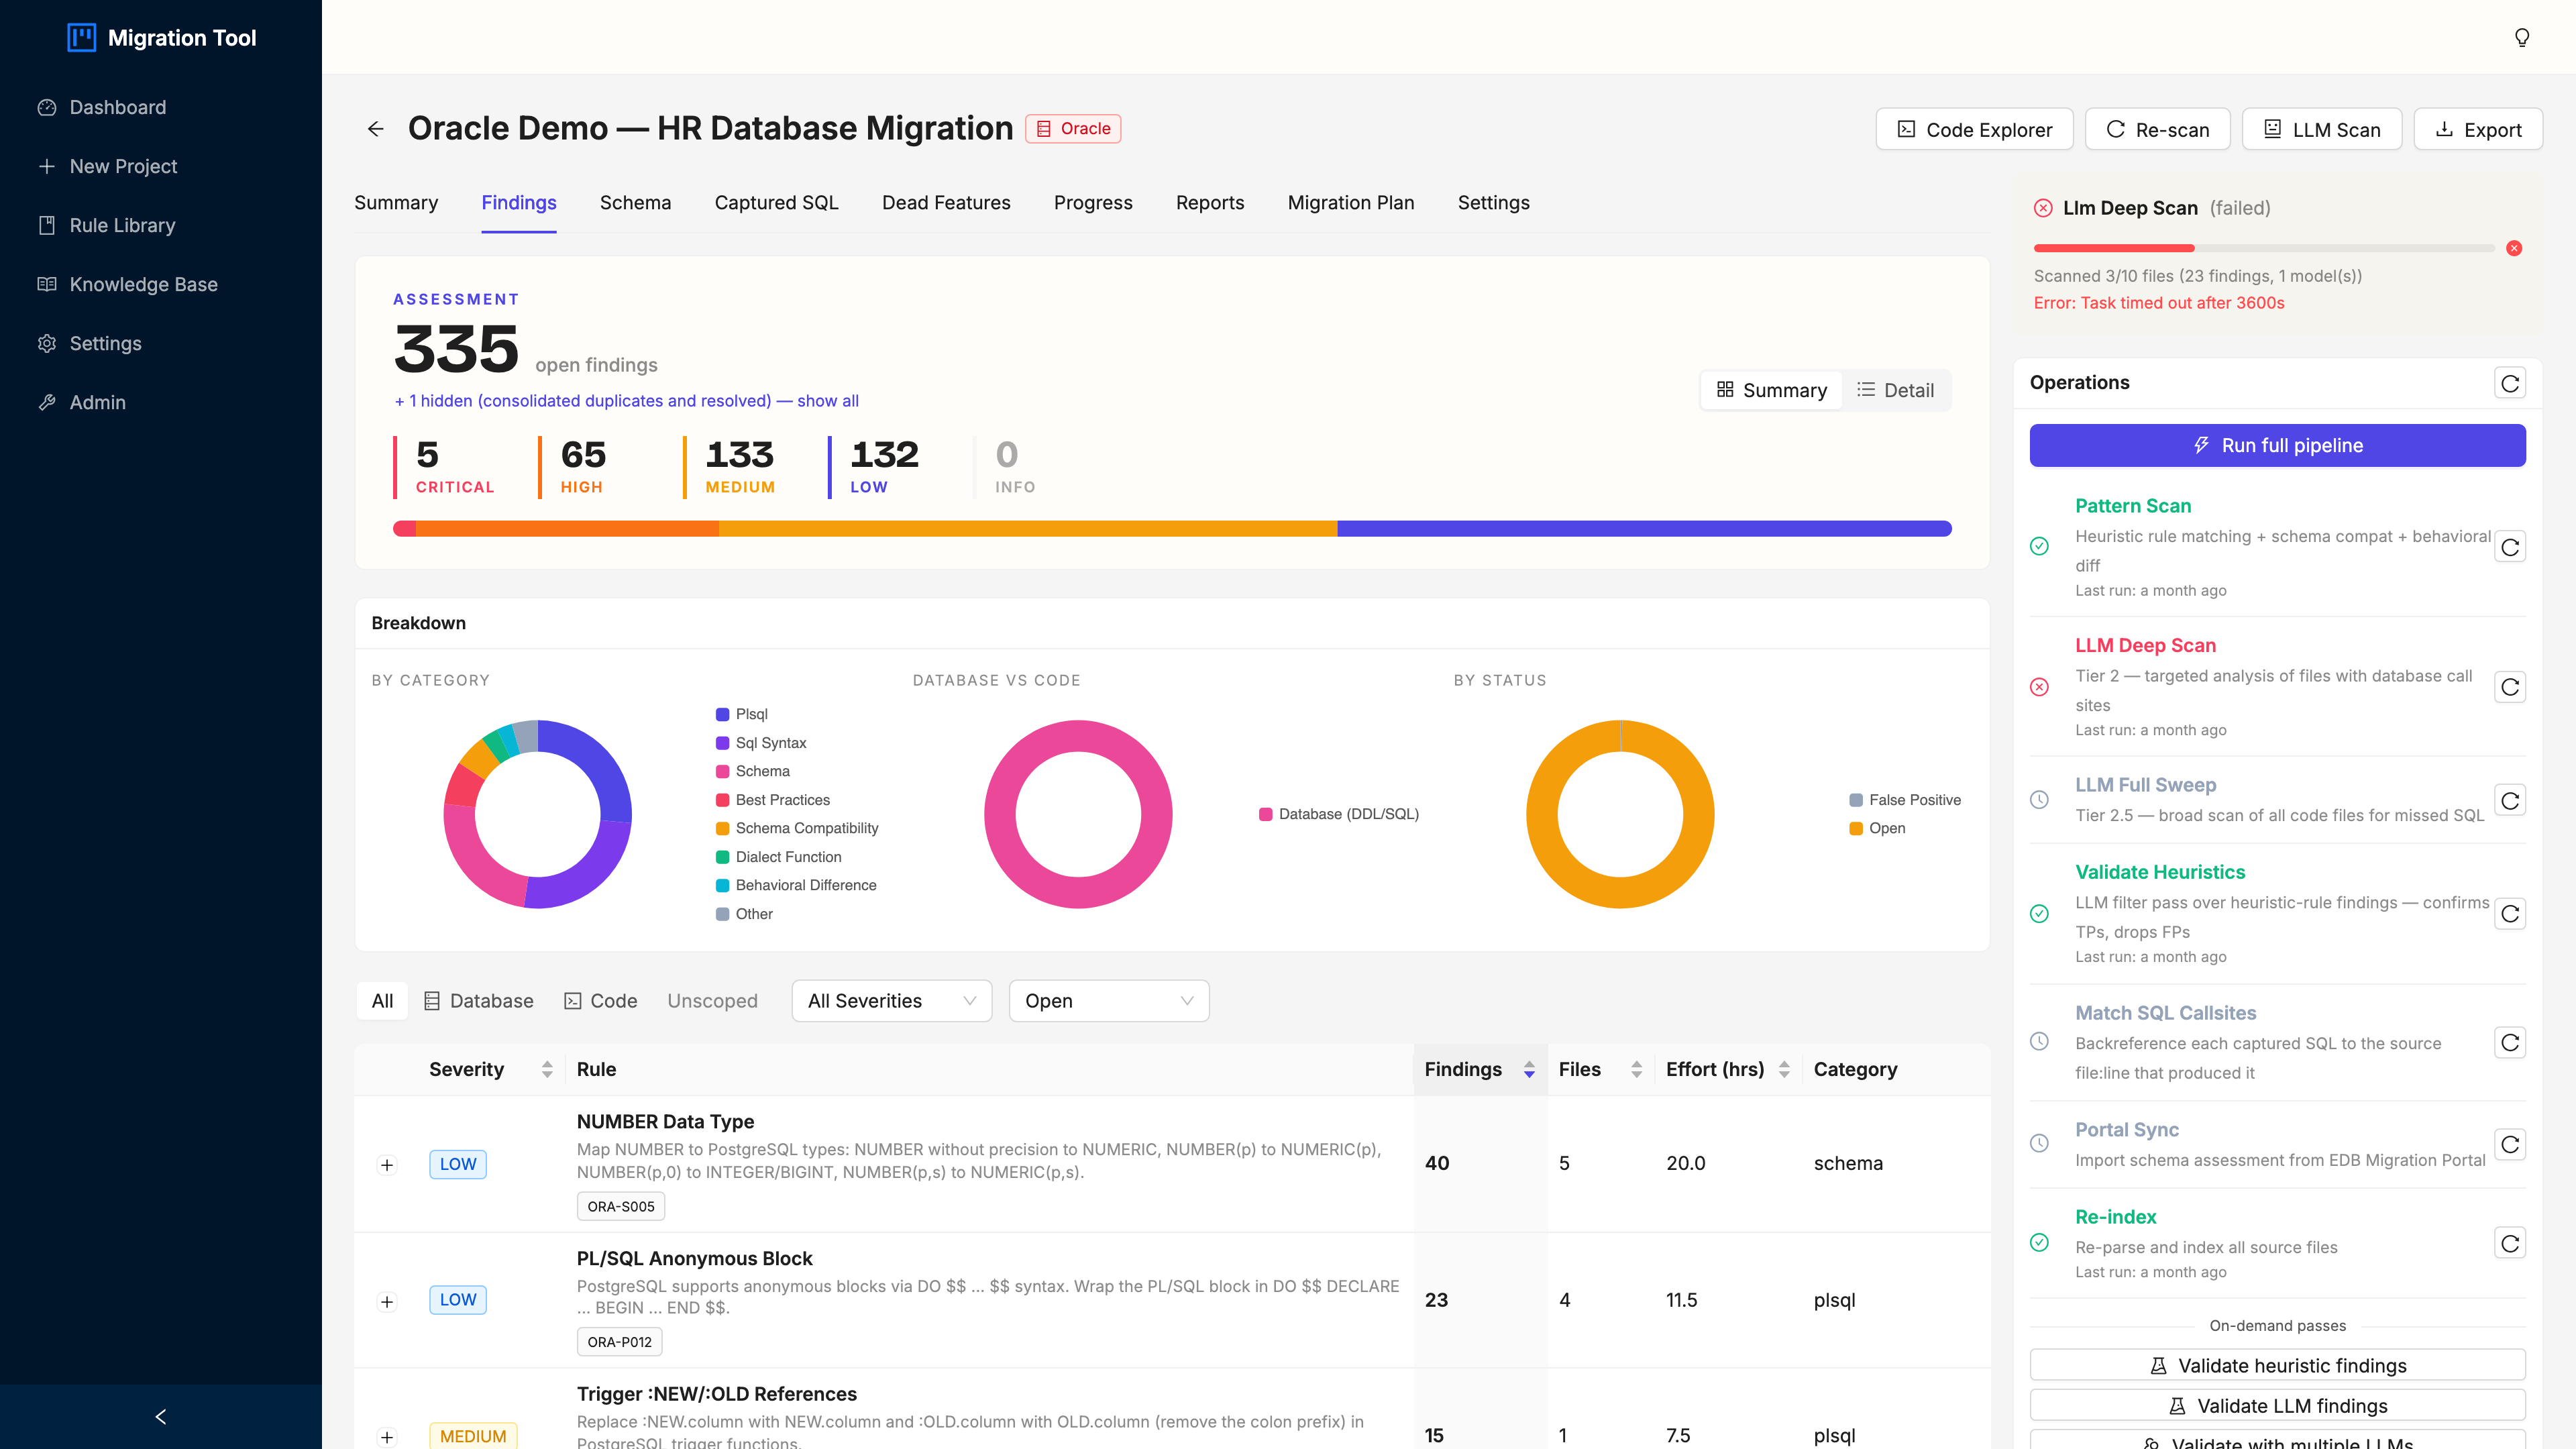Screen dimensions: 2576x1449
Task: Filter findings by Database scope
Action: tap(478, 1001)
